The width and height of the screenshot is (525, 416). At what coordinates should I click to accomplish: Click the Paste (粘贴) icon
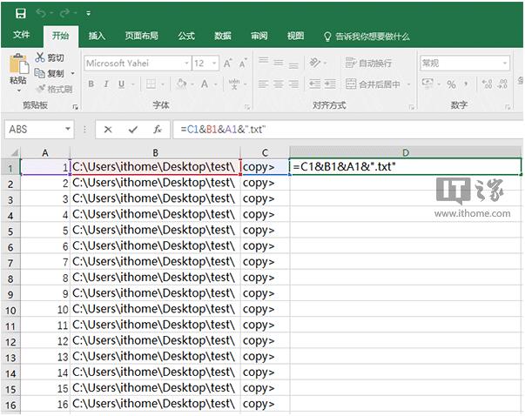tap(17, 68)
